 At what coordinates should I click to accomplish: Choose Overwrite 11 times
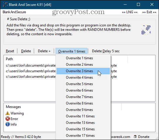(x=83, y=116)
